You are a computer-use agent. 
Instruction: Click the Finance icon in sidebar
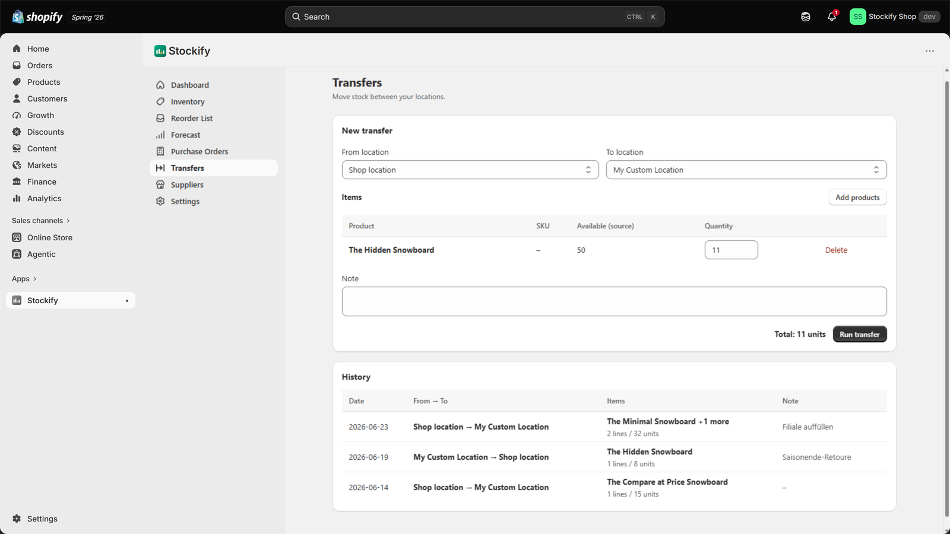click(x=17, y=182)
